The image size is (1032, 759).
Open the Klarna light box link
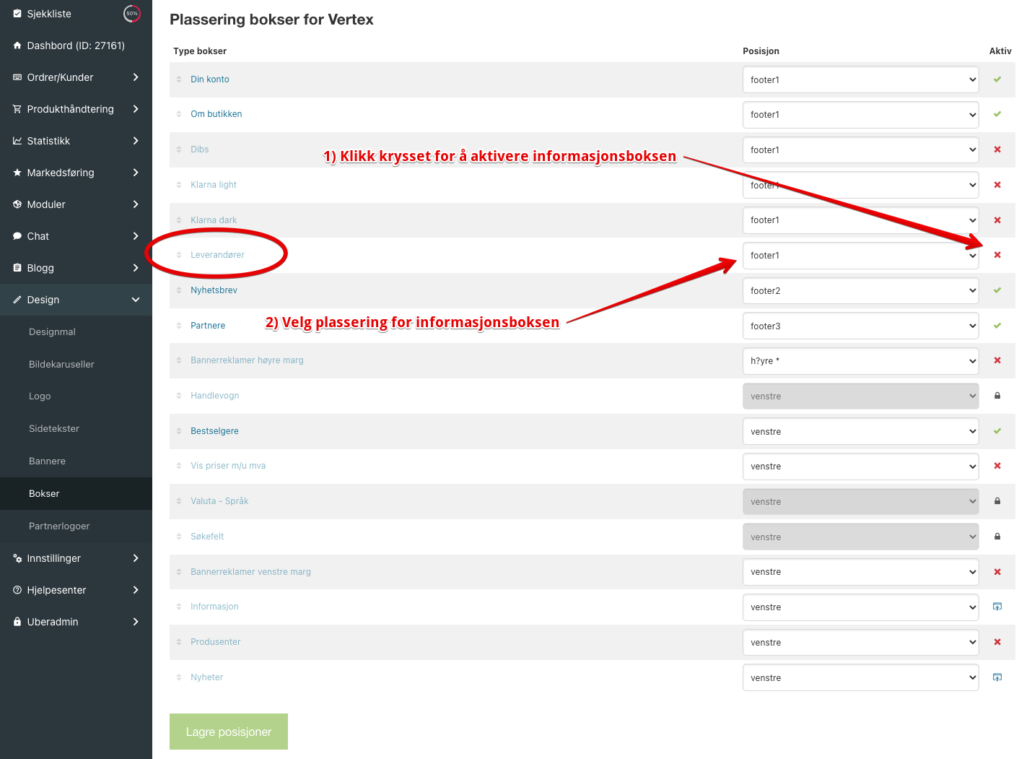point(214,185)
